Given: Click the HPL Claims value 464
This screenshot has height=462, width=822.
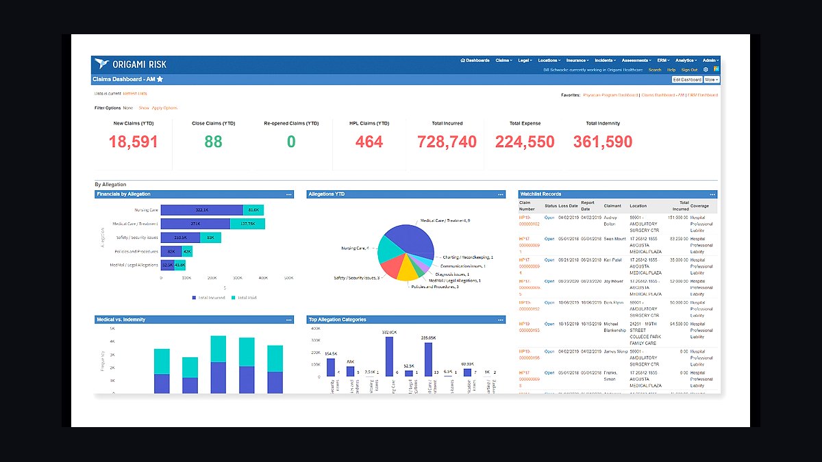Looking at the screenshot, I should (369, 142).
